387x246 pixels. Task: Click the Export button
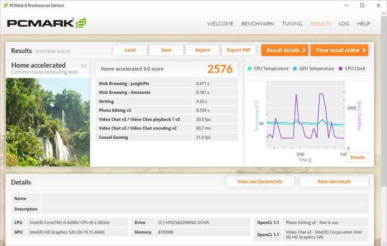202,50
